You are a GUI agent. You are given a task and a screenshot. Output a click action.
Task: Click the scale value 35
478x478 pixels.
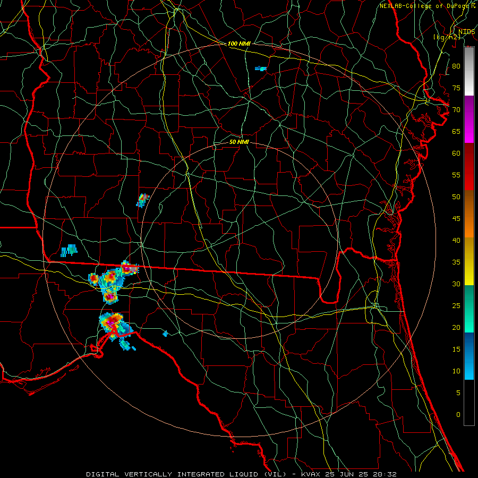[456, 262]
